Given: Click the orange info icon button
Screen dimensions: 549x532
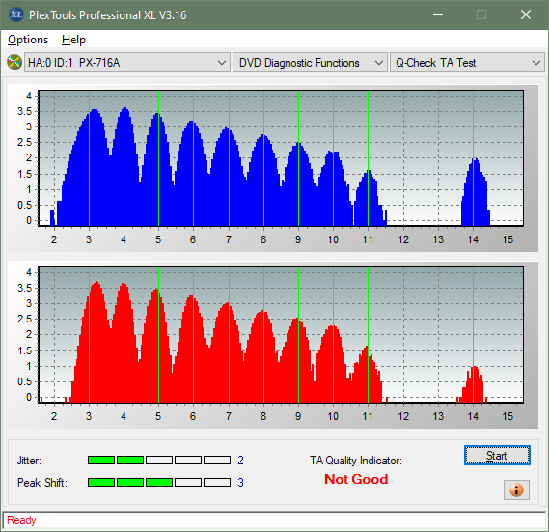Looking at the screenshot, I should [516, 490].
